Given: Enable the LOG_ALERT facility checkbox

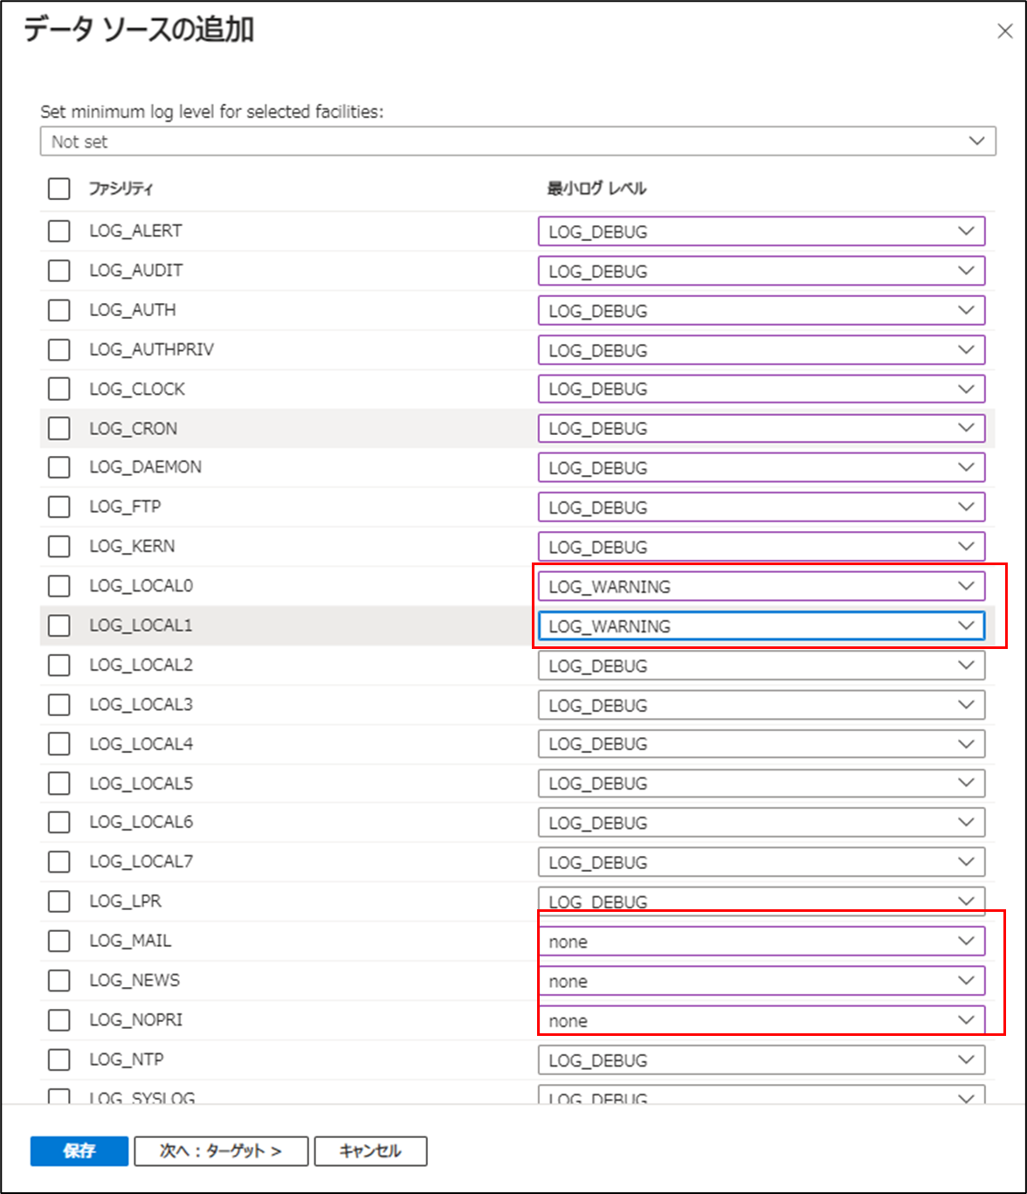Looking at the screenshot, I should click(x=58, y=231).
